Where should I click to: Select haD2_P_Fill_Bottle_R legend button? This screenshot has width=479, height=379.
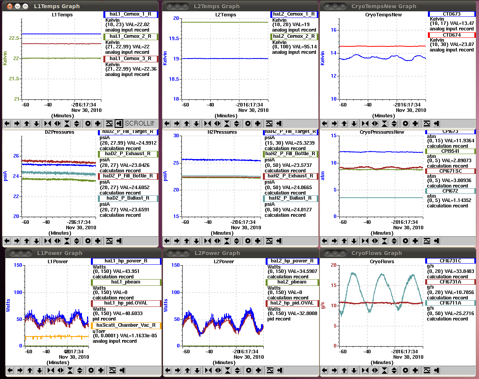coord(128,176)
